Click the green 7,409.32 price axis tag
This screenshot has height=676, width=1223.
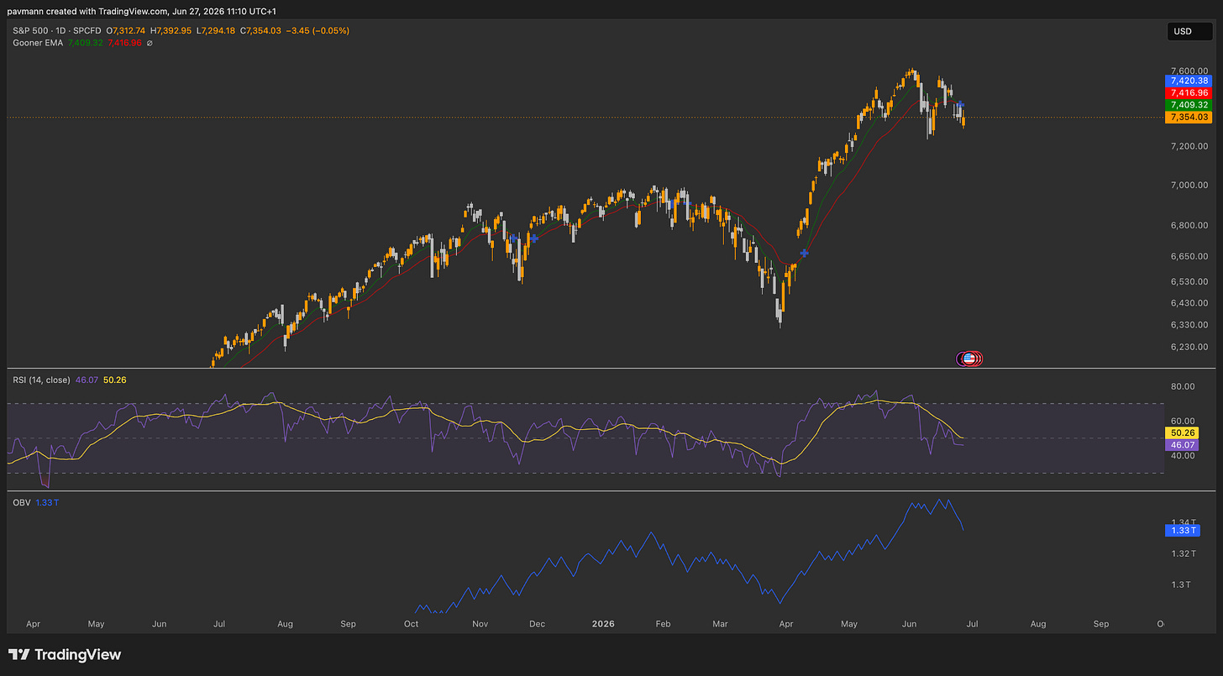(1187, 105)
